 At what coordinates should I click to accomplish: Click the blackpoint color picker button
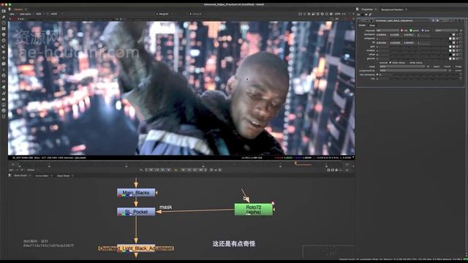click(x=450, y=34)
